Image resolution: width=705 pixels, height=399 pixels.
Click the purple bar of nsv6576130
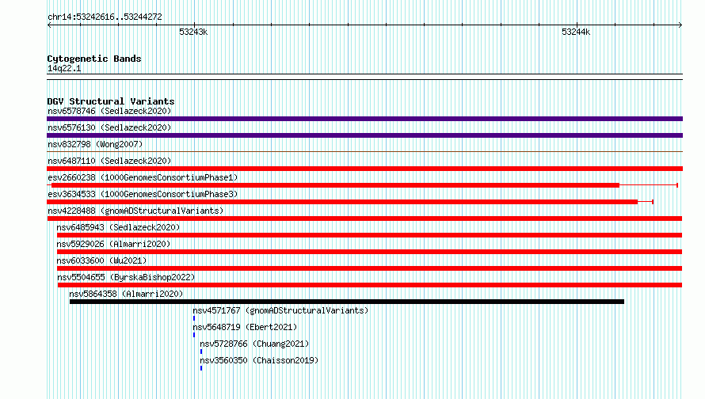coord(364,135)
